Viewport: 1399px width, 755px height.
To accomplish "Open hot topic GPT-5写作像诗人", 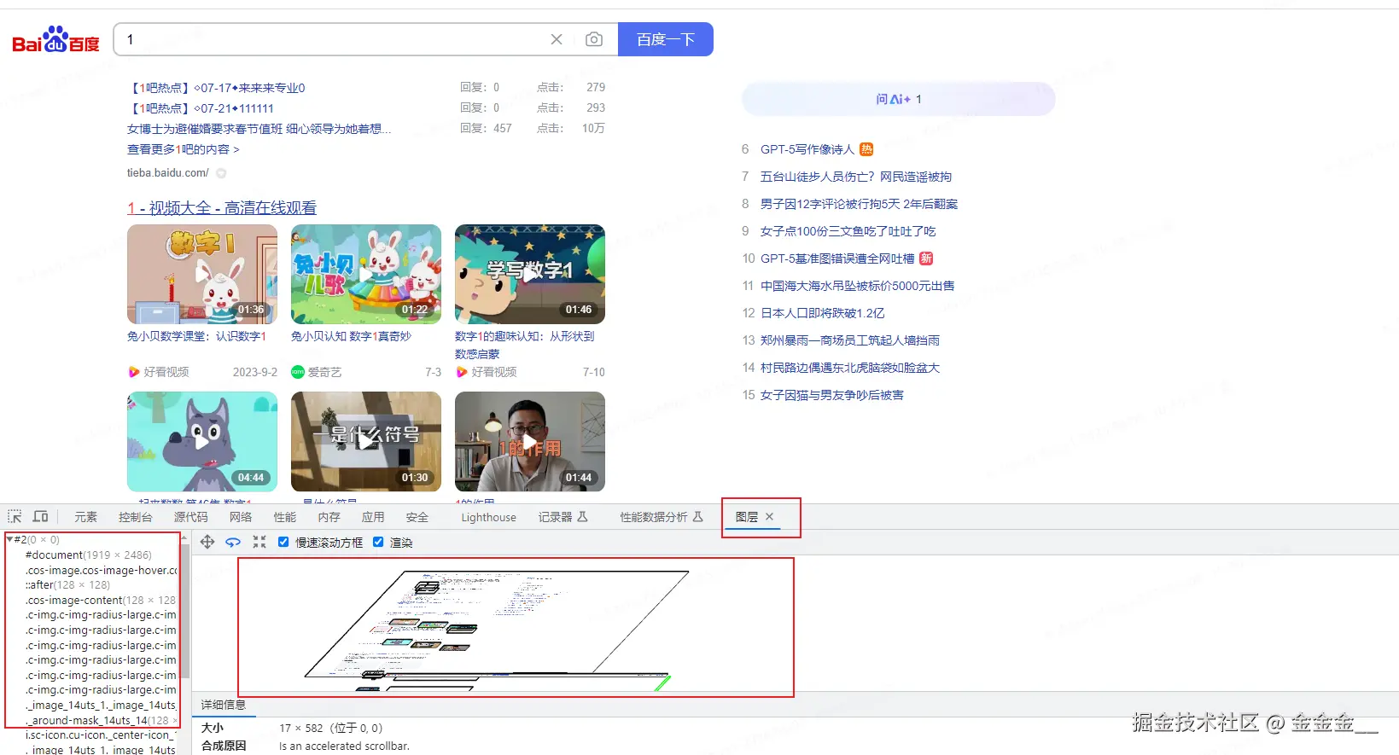I will pyautogui.click(x=807, y=149).
